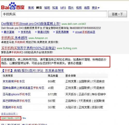Open the streak手机粉丝团 sublink

point(85,32)
